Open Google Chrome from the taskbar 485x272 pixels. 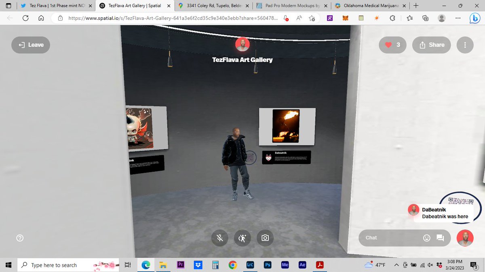tap(232, 265)
